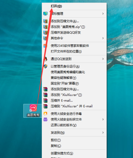Click the 火绒安全 shield icon for 杀毒

click(x=45, y=114)
